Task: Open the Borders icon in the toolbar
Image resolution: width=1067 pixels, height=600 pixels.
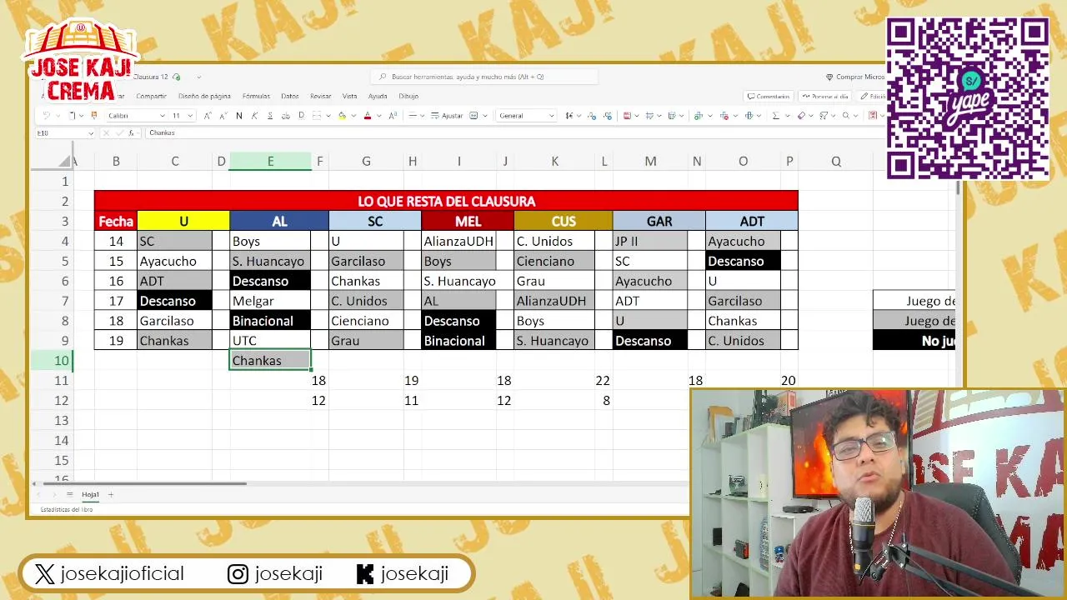Action: [x=316, y=116]
